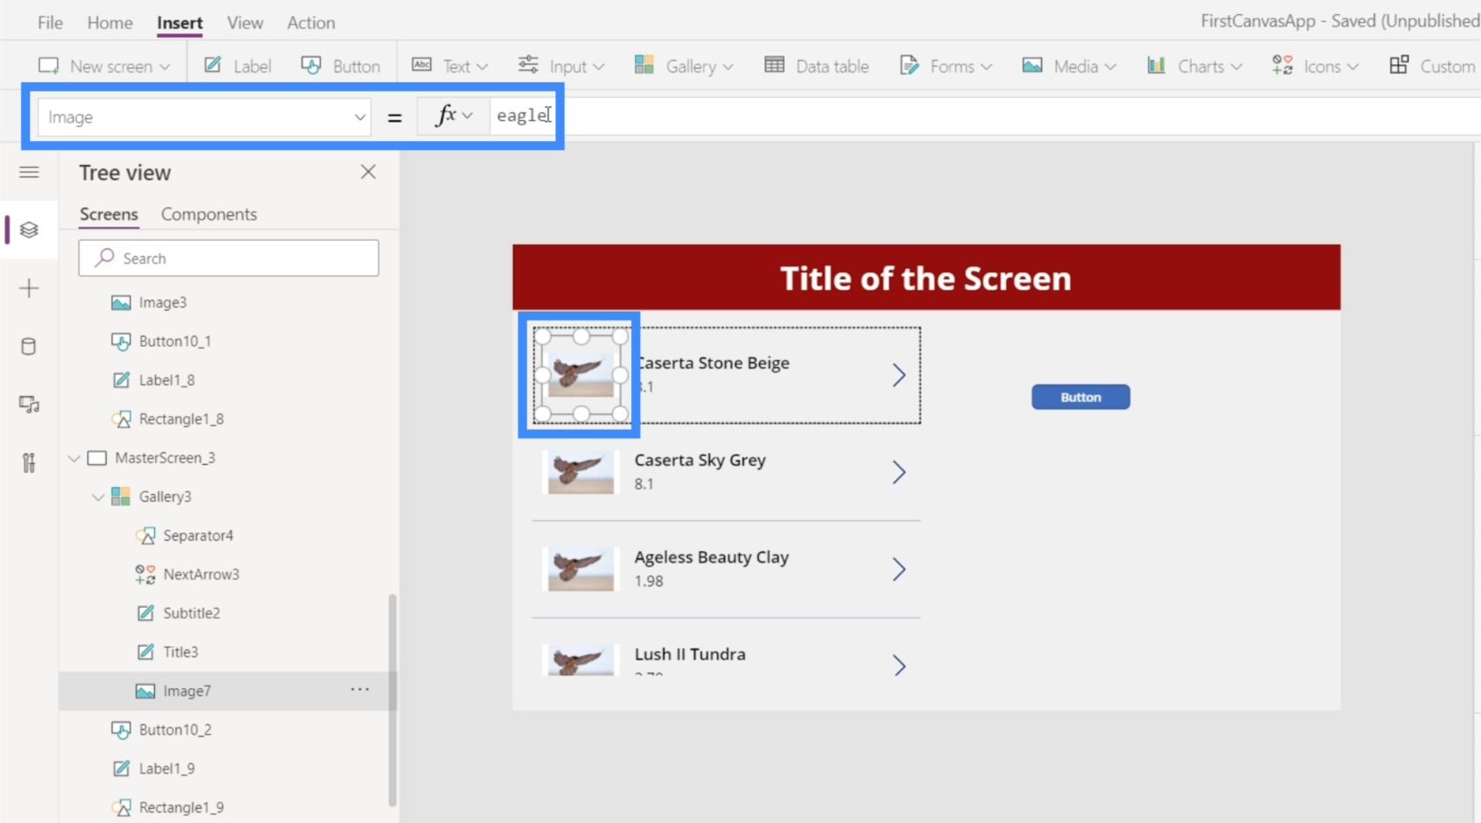Click next arrow for Ageless Beauty Clay
The width and height of the screenshot is (1481, 823).
pos(898,569)
